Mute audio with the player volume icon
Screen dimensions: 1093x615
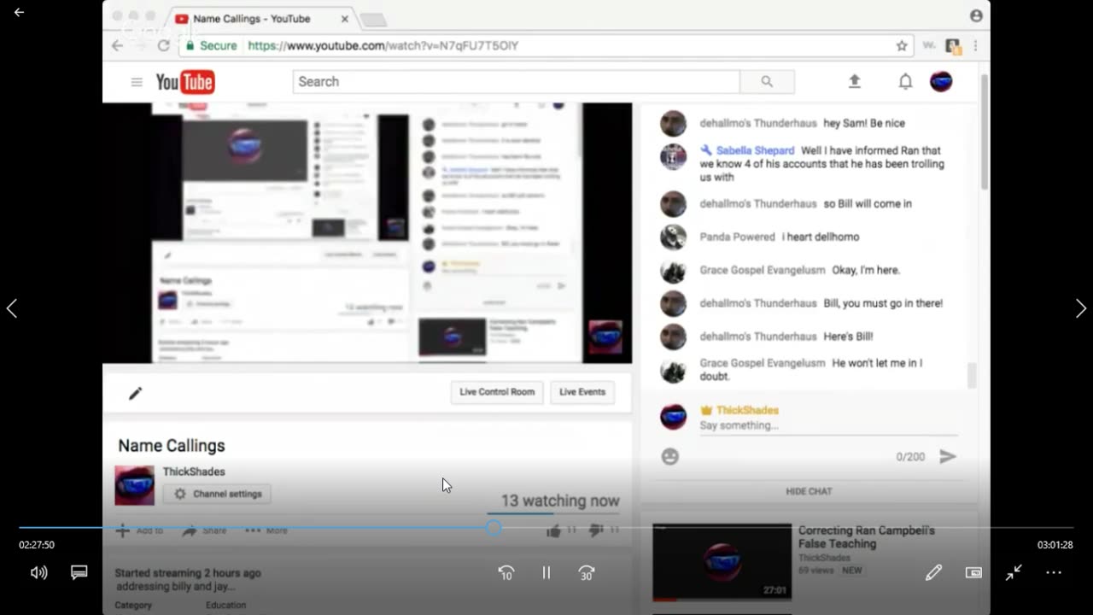[38, 573]
